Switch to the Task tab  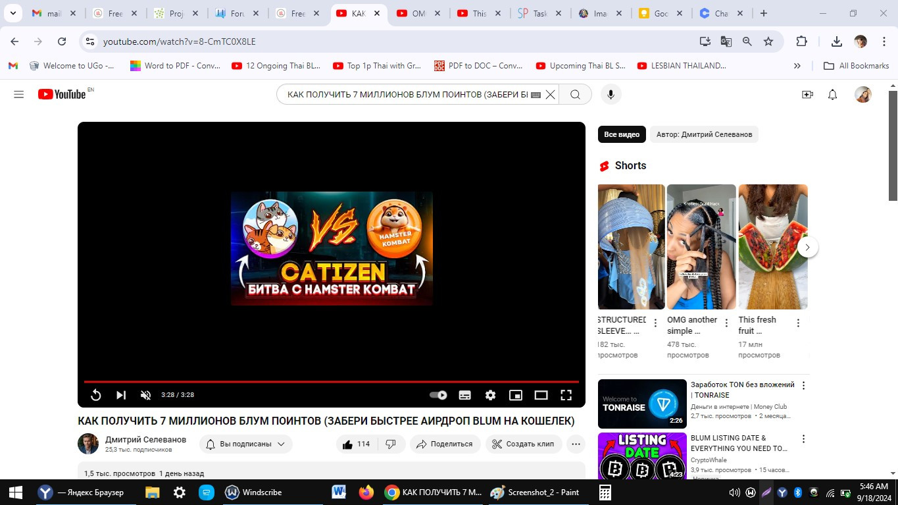[539, 13]
